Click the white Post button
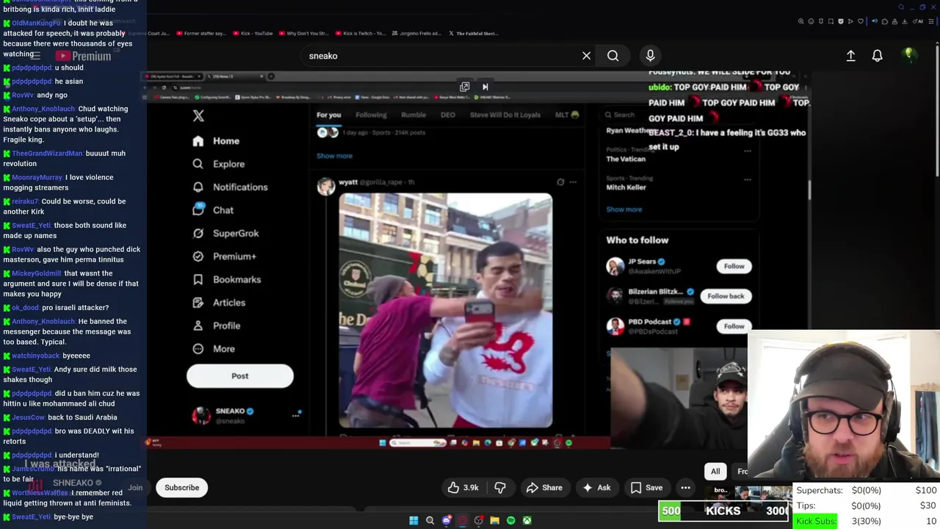Image resolution: width=940 pixels, height=529 pixels. click(240, 375)
